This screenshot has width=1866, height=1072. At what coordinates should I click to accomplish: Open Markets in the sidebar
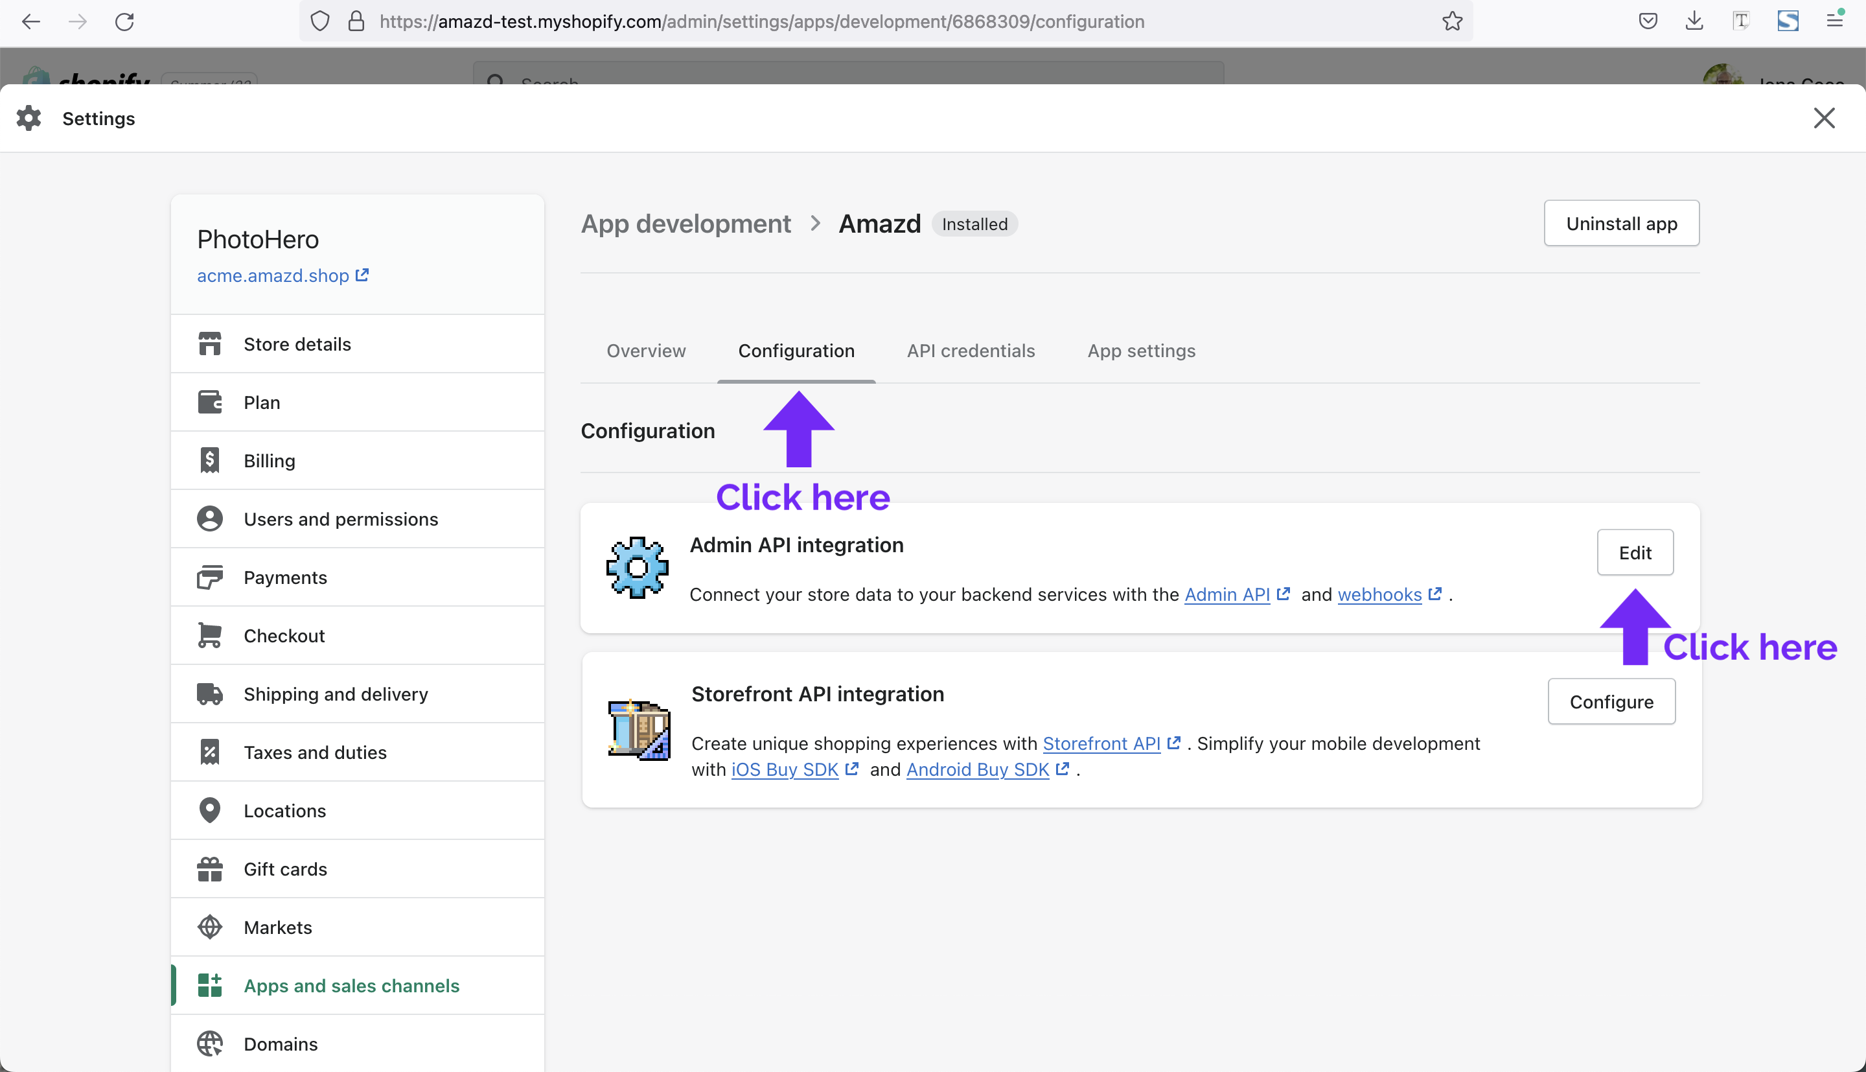click(x=358, y=927)
